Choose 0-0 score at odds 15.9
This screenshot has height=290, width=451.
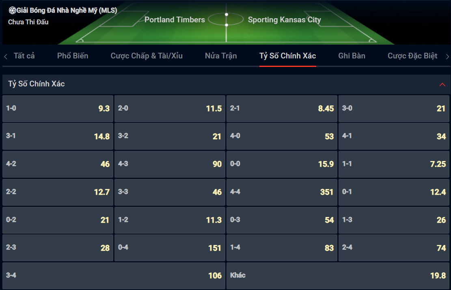click(x=282, y=164)
